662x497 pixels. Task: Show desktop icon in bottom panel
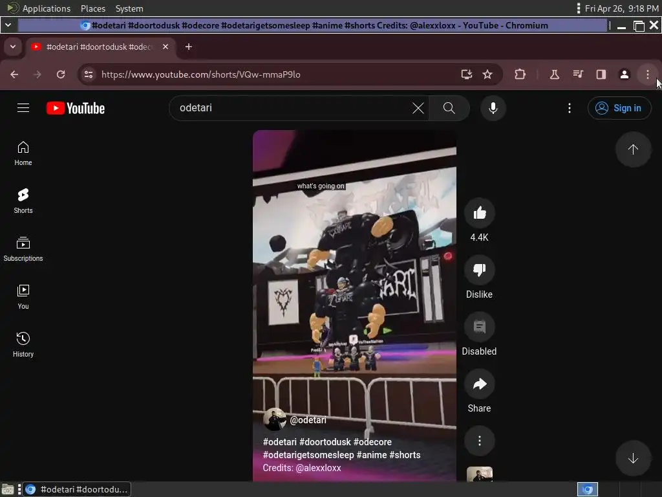(8, 489)
